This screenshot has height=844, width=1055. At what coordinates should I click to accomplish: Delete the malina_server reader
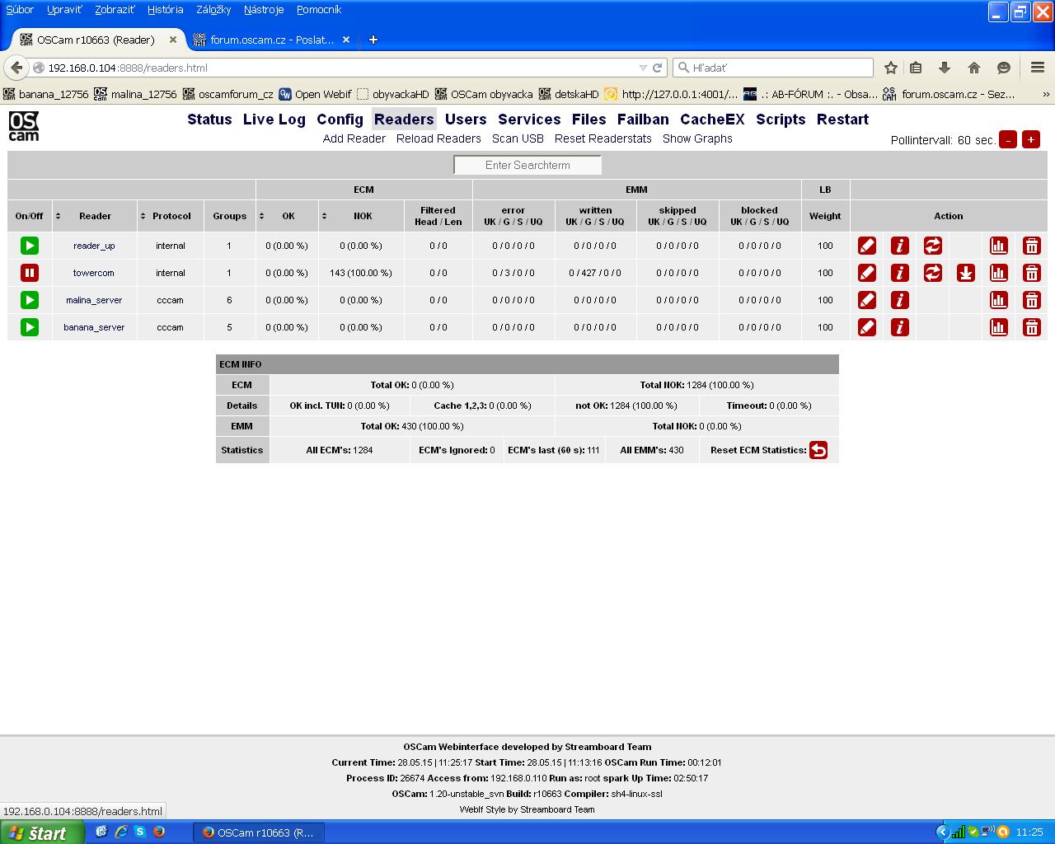tap(1031, 300)
